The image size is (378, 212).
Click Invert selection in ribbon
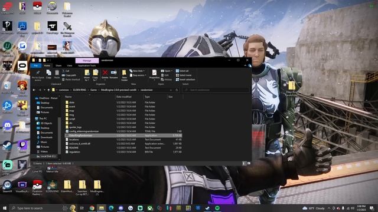[185, 79]
